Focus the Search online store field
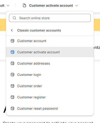This screenshot has width=100, height=123. click(50, 18)
